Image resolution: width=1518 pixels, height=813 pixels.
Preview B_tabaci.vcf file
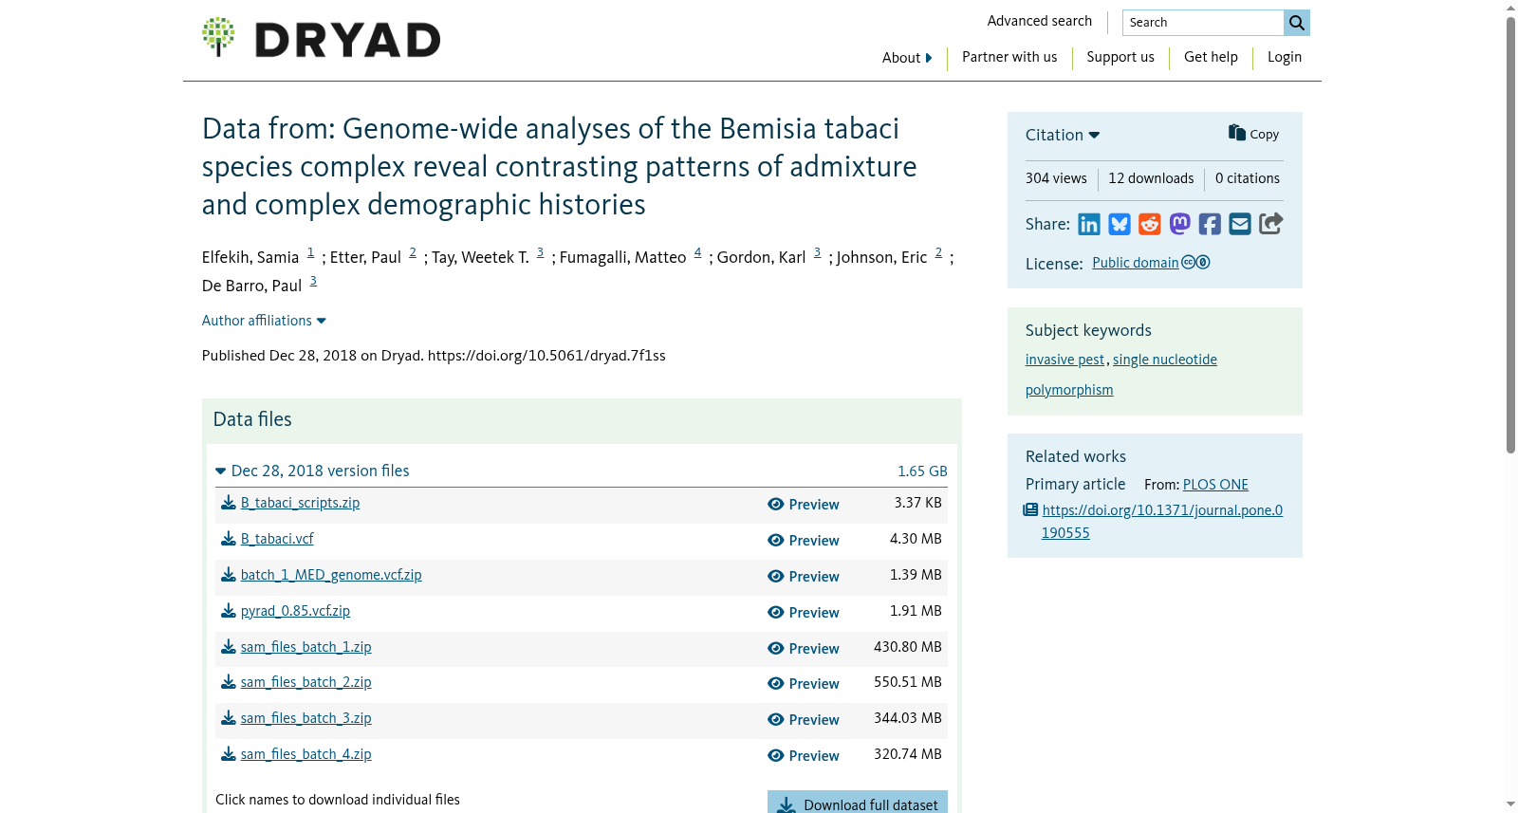point(804,541)
